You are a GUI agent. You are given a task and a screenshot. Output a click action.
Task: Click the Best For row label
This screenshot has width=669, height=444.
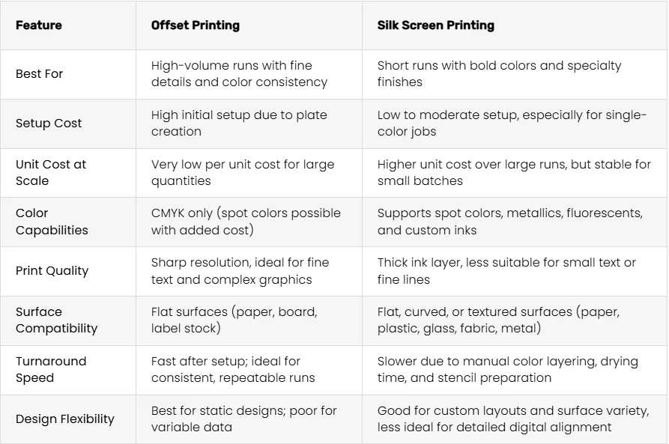pyautogui.click(x=39, y=74)
